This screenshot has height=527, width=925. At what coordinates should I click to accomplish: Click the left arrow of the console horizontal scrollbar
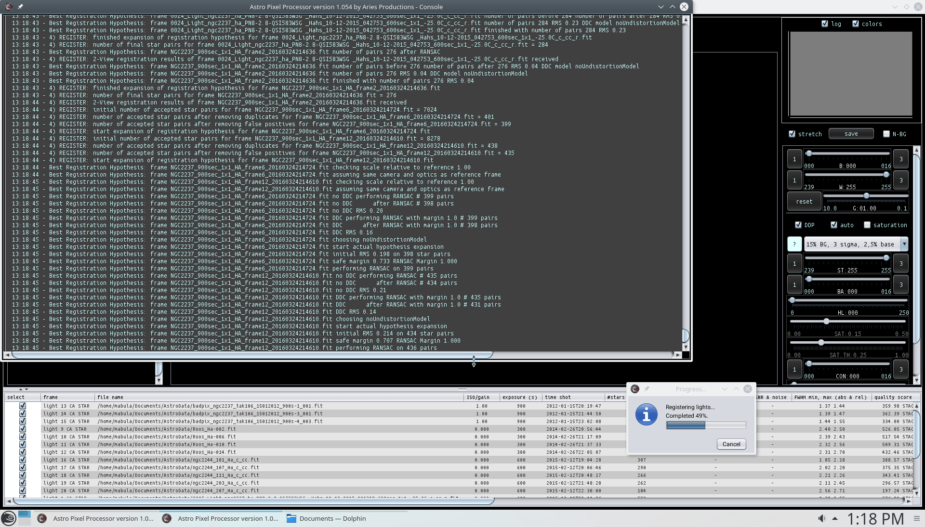(7, 355)
